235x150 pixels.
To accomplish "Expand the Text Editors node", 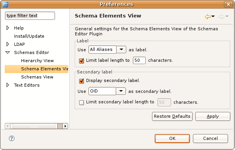I will (8, 85).
